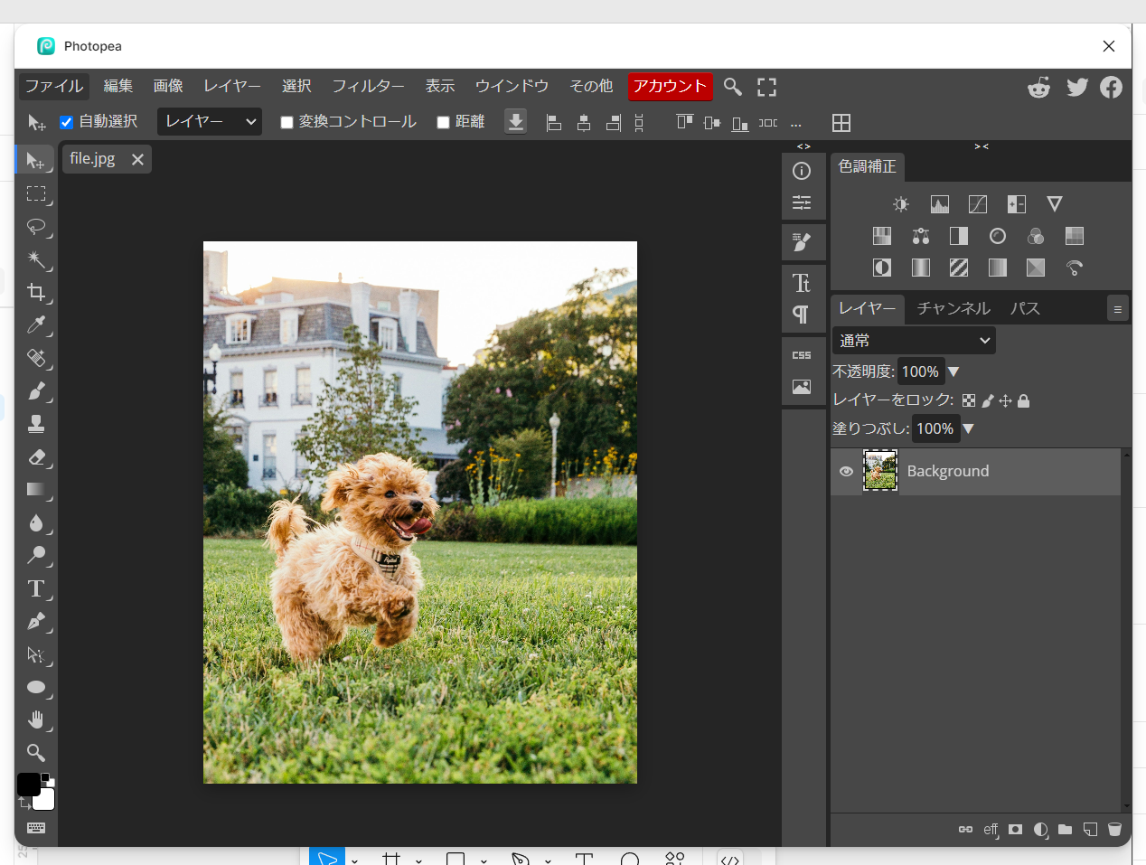This screenshot has width=1146, height=865.
Task: Select the Eraser tool
Action: pyautogui.click(x=36, y=457)
